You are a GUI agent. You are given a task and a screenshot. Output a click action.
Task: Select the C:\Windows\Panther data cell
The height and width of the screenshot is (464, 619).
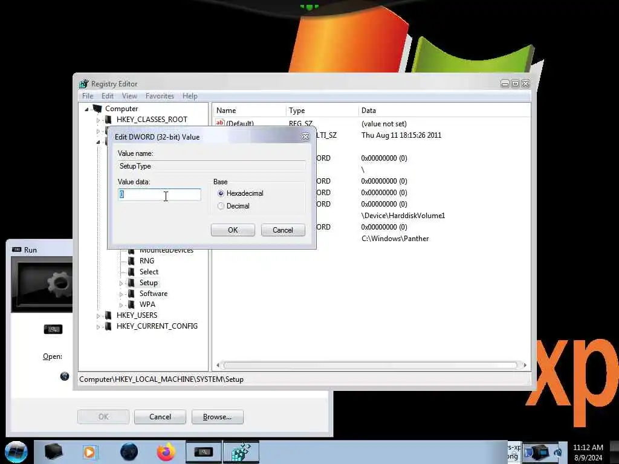395,239
